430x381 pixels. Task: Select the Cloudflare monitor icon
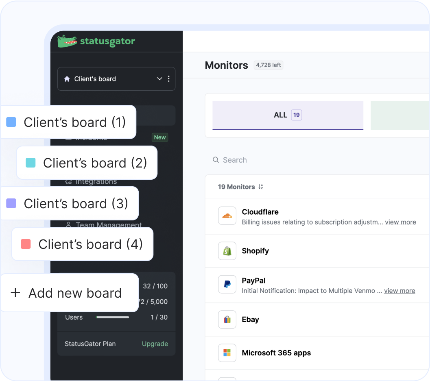(227, 216)
